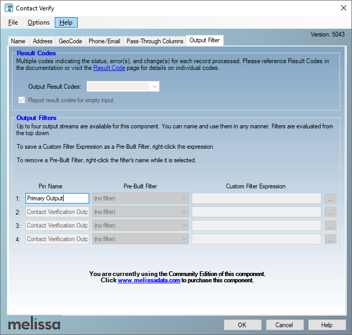Image resolution: width=352 pixels, height=335 pixels.
Task: Close the Contact Verify dialog
Action: [343, 8]
